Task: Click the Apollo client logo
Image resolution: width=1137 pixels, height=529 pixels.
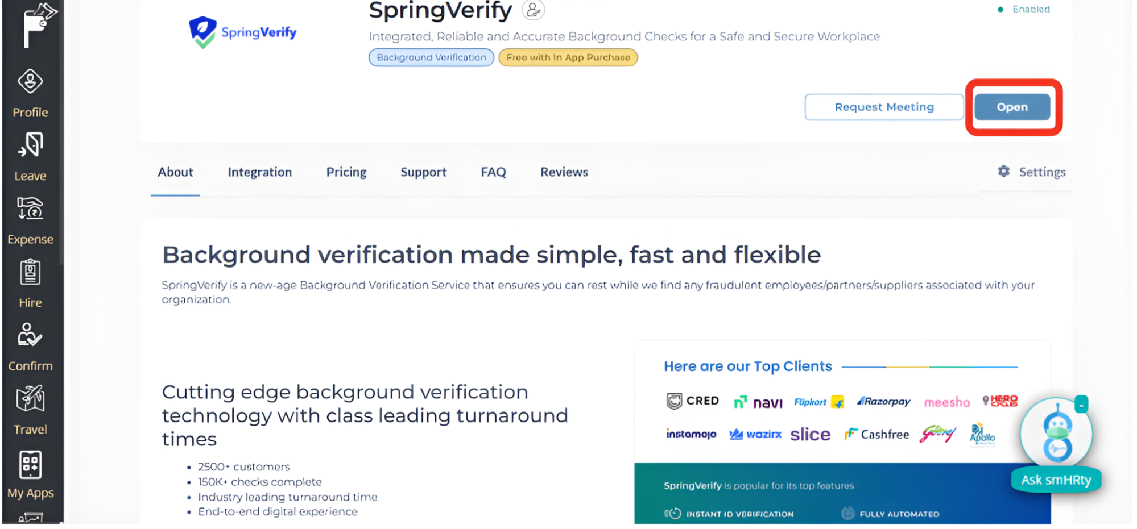Action: pyautogui.click(x=982, y=435)
